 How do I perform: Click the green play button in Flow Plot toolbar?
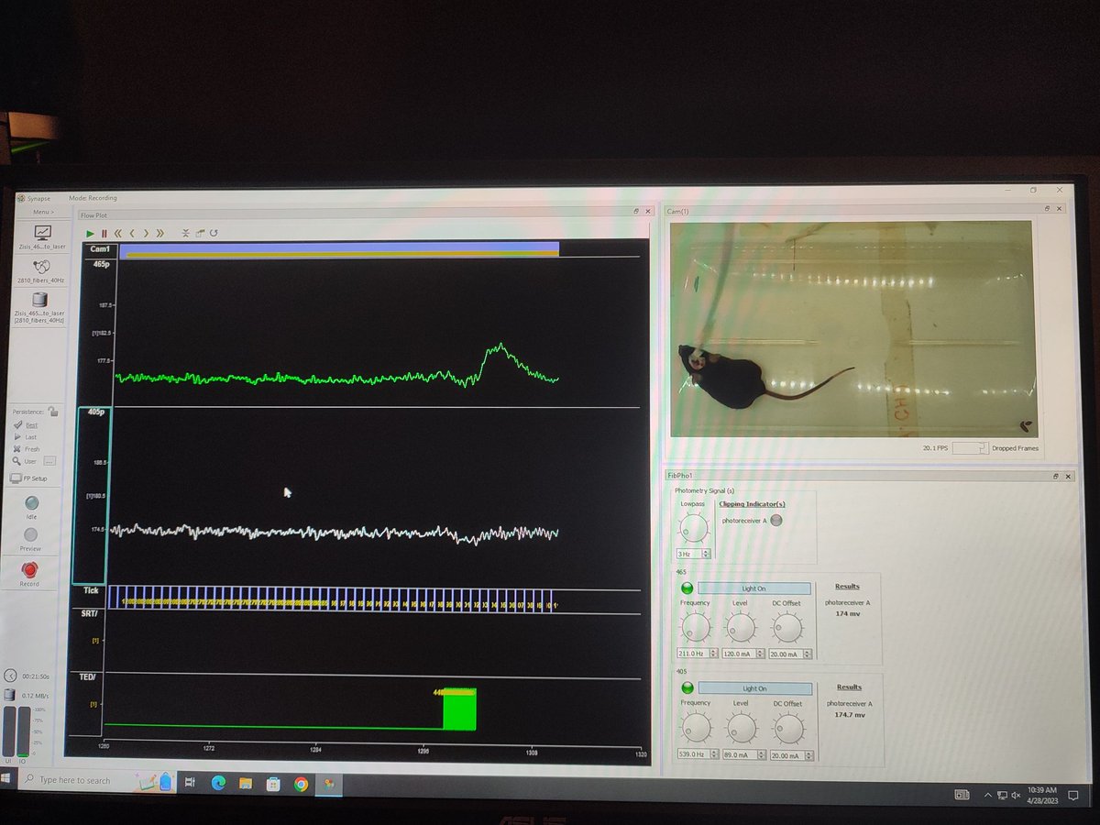tap(91, 234)
